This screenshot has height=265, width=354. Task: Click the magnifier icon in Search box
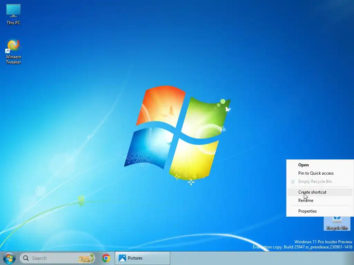[x=26, y=258]
